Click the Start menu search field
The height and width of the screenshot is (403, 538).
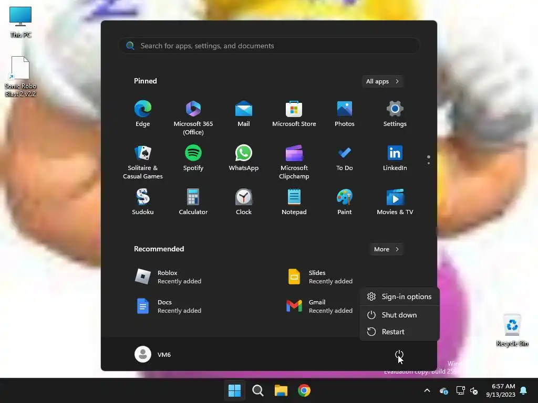point(268,46)
